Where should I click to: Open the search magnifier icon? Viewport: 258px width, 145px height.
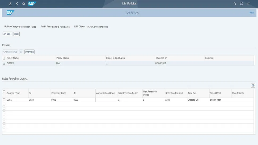(235, 4)
